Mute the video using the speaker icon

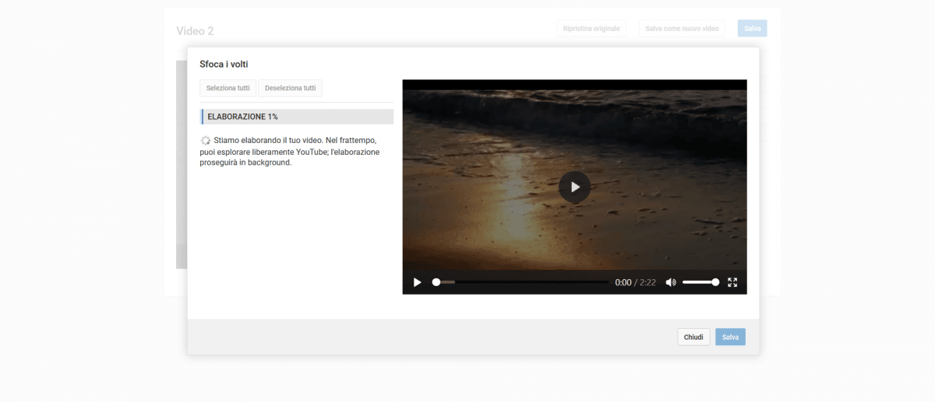click(x=671, y=282)
